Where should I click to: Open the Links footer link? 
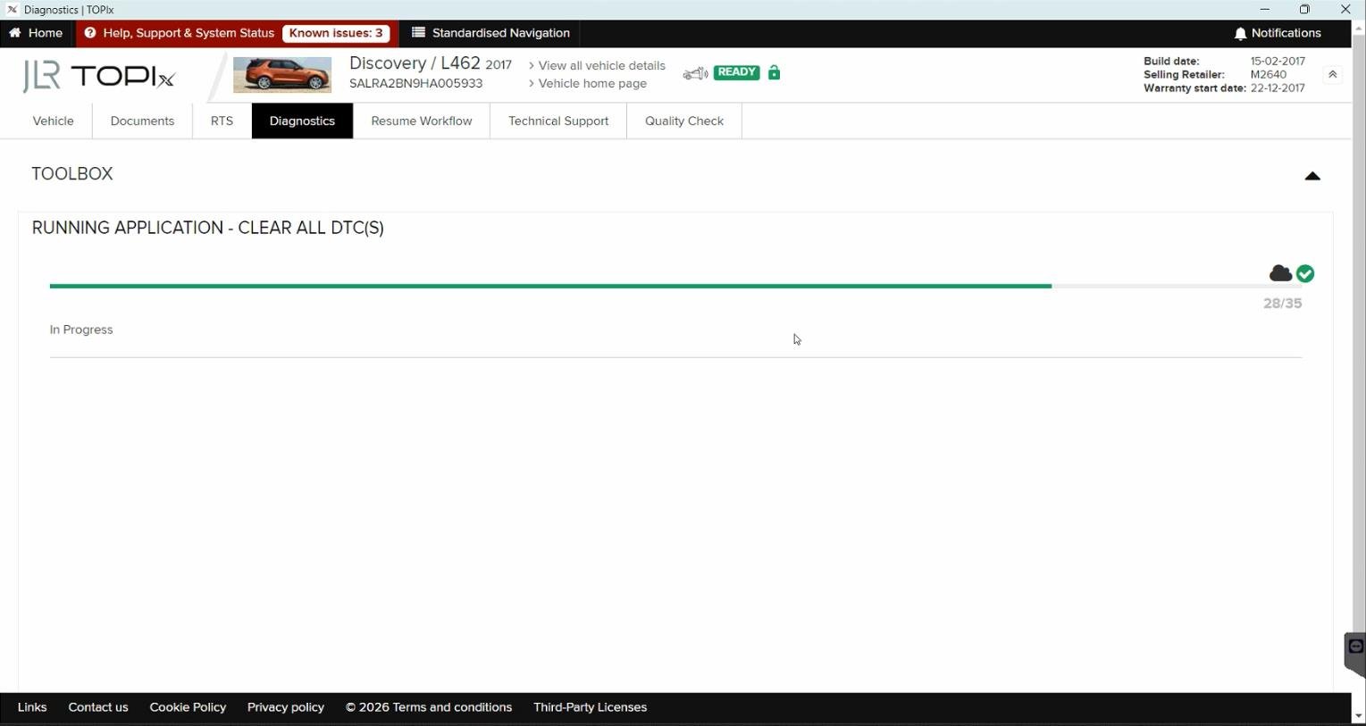pyautogui.click(x=32, y=707)
